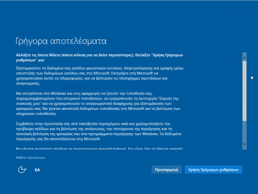Click the Προσαρμογή button

[x=167, y=170]
